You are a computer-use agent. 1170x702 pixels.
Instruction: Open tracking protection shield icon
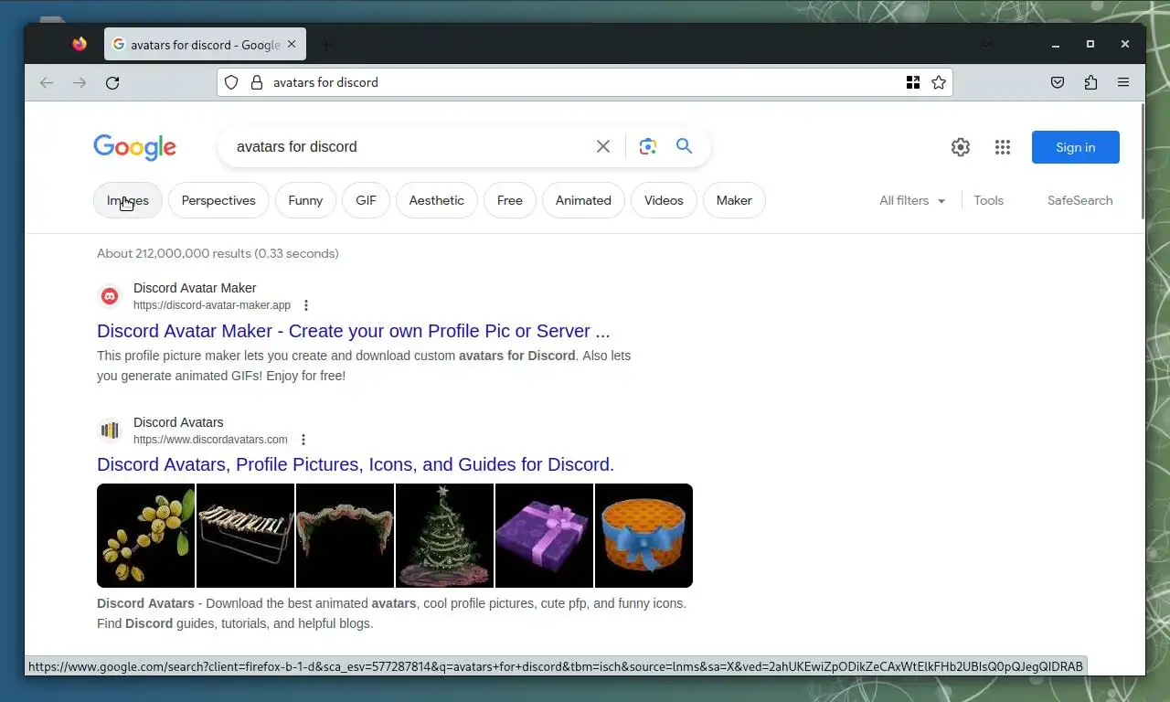[x=231, y=82]
